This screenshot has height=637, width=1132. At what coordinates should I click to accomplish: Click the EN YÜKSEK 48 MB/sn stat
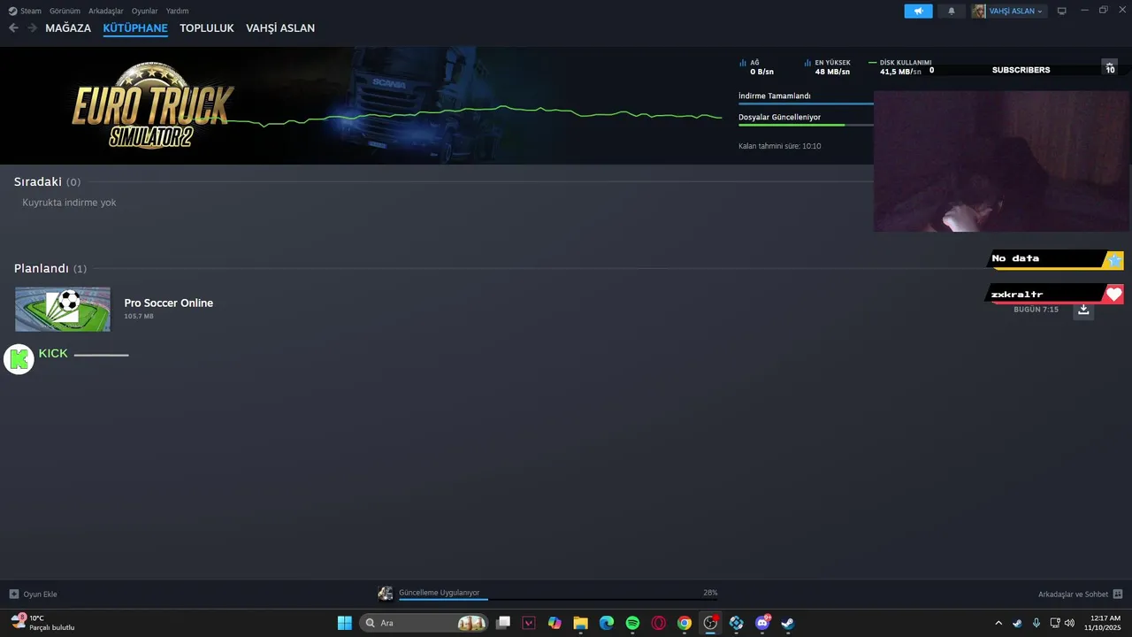click(828, 67)
